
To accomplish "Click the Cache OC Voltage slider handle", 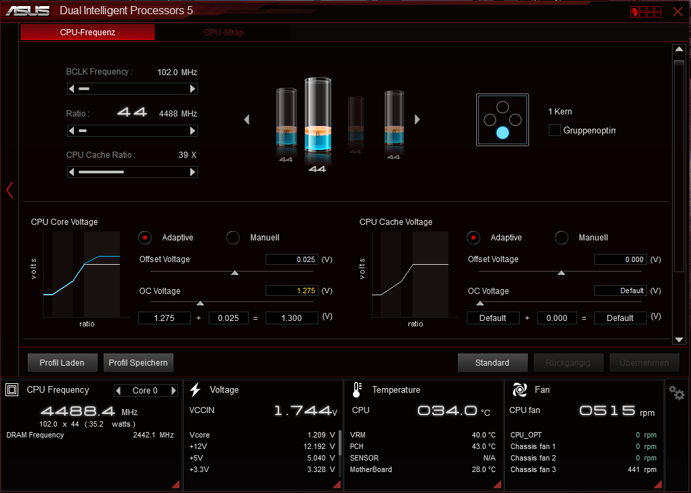I will [x=480, y=303].
